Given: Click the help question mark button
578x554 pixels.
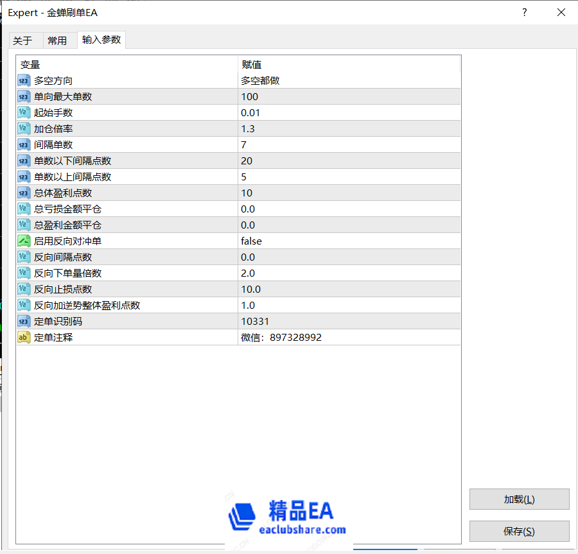Looking at the screenshot, I should [524, 12].
